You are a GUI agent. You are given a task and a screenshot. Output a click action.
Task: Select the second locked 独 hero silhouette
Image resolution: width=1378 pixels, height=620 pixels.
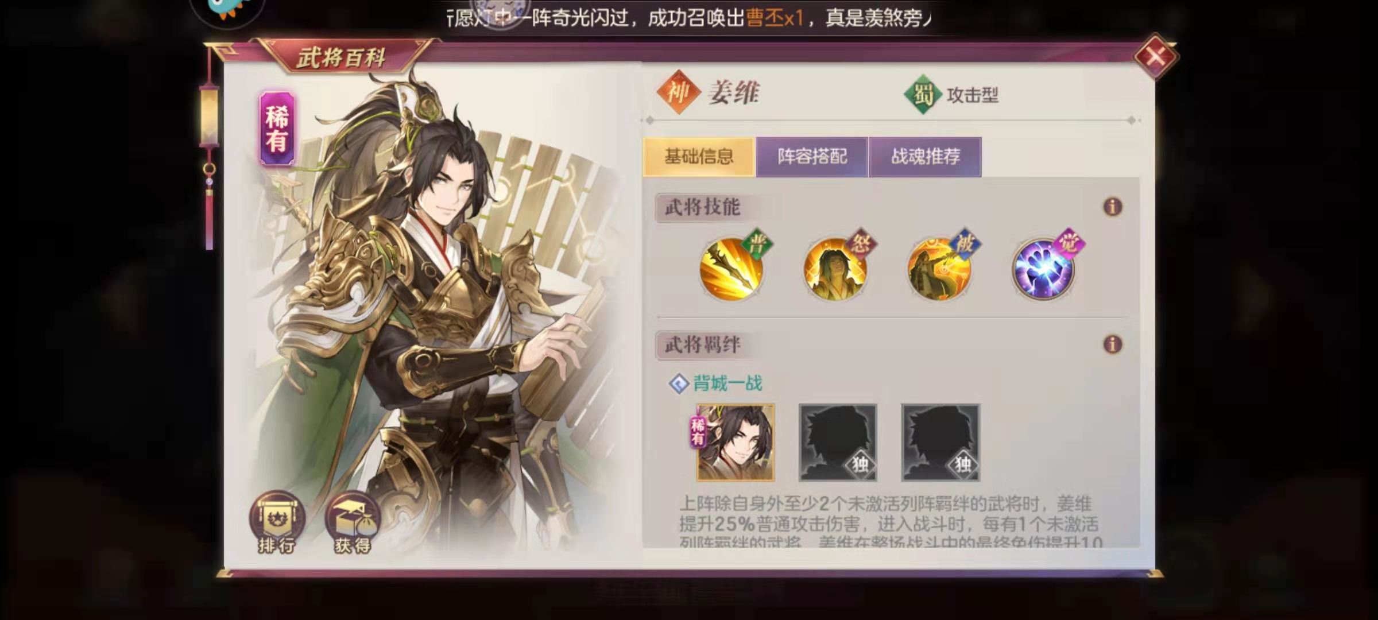click(x=940, y=442)
